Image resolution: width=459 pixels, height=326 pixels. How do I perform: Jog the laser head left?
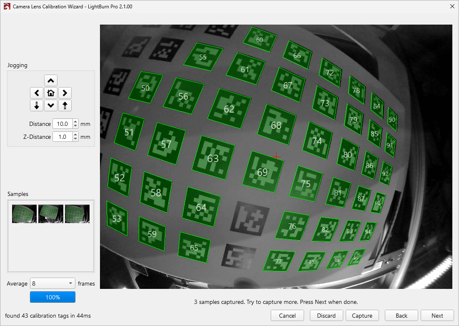pyautogui.click(x=37, y=93)
